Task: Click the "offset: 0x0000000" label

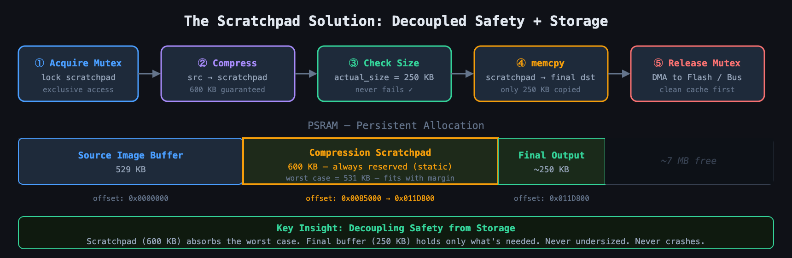Action: pyautogui.click(x=131, y=199)
